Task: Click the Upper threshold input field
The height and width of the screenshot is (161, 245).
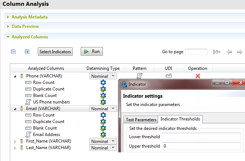Action: [x=201, y=146]
